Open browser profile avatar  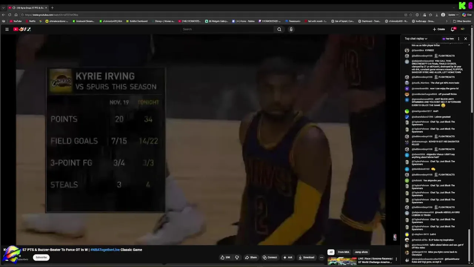click(x=443, y=15)
